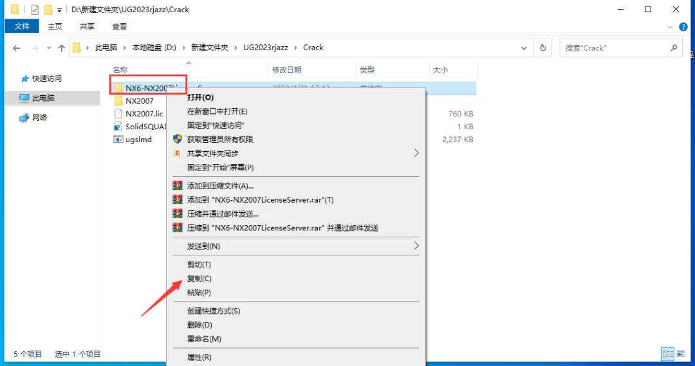
Task: Switch to large icons view layout
Action: [x=681, y=354]
